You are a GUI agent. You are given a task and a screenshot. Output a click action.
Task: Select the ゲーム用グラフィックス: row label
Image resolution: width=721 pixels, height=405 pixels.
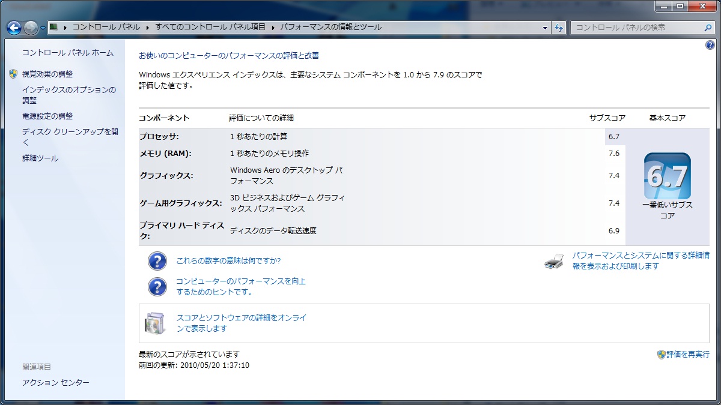point(181,203)
